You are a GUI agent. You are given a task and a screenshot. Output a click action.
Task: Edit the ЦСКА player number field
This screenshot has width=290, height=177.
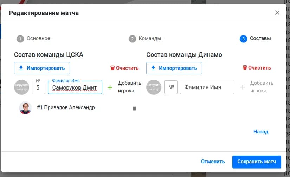click(x=38, y=87)
